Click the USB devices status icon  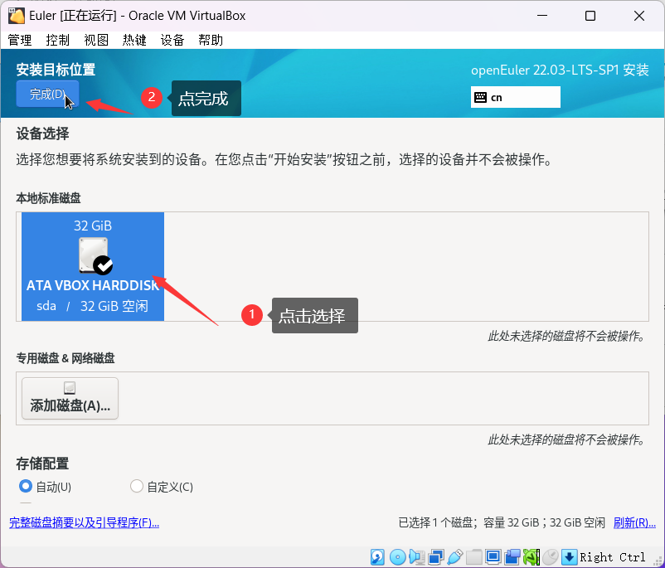coord(454,556)
